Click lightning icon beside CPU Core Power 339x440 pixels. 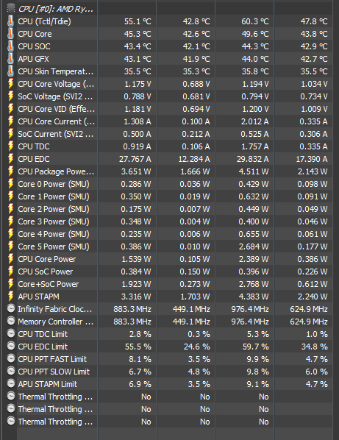pyautogui.click(x=10, y=259)
